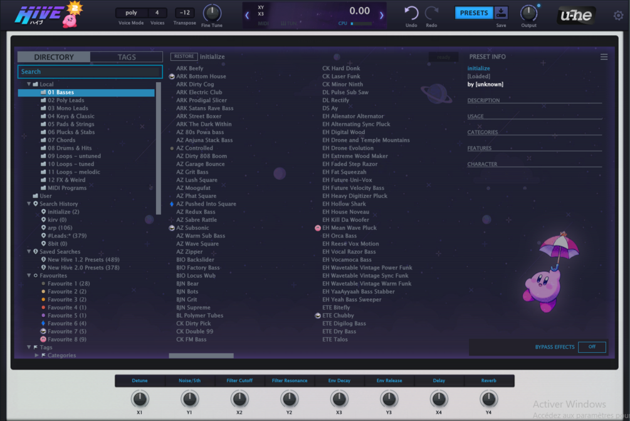Click the Redo arrow icon

431,13
